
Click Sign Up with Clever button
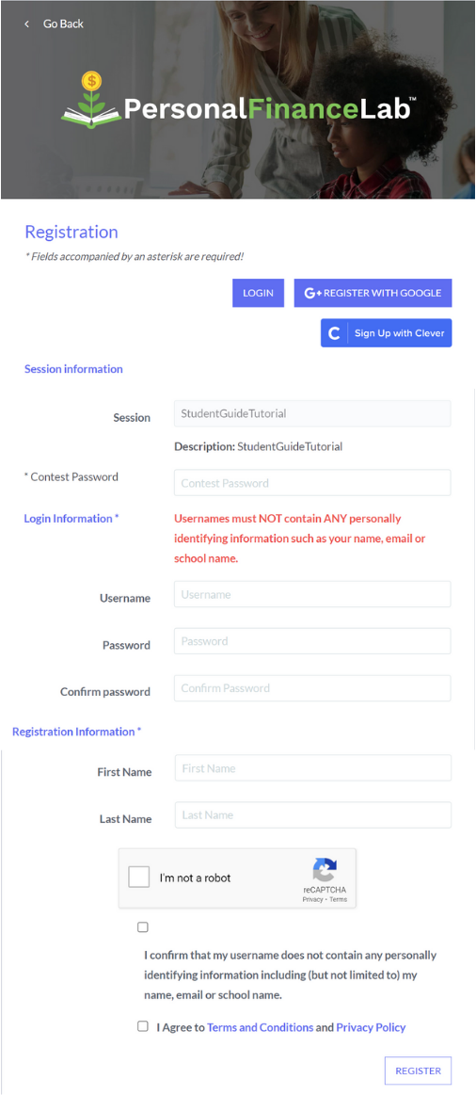point(387,333)
